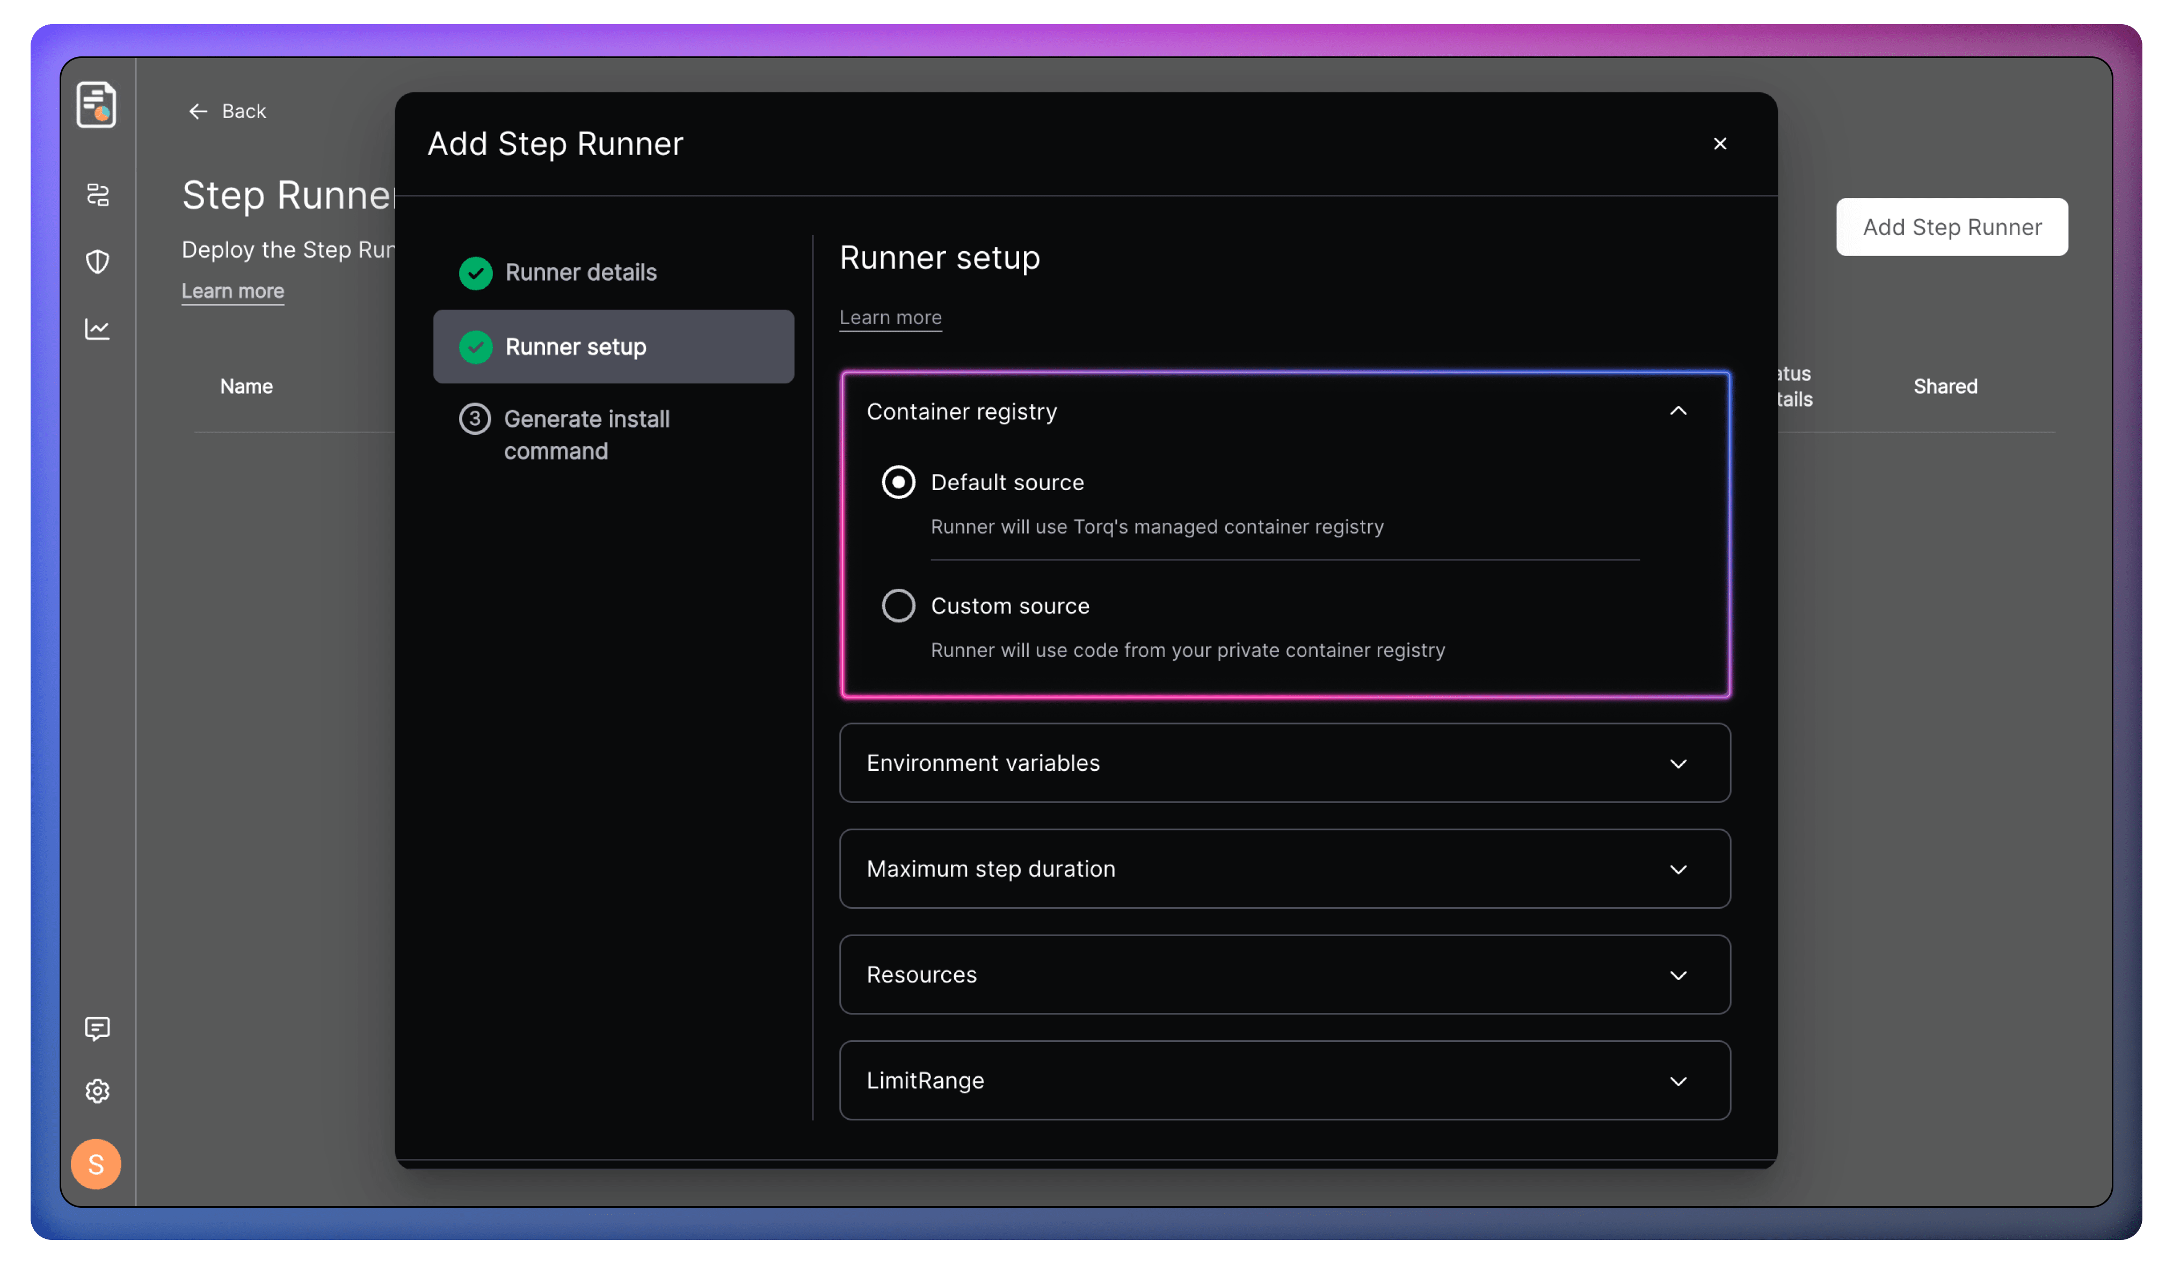Go to the Runner details step
The width and height of the screenshot is (2173, 1277).
coord(580,273)
